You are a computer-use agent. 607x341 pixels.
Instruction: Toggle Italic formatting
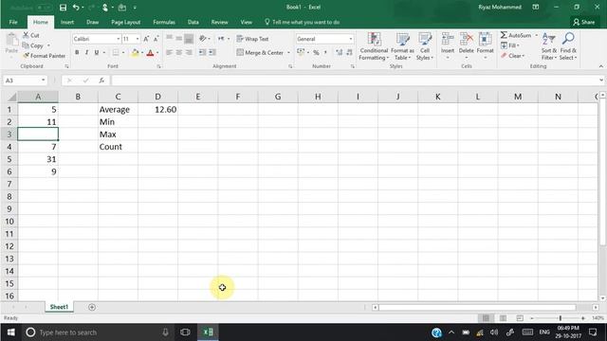tap(86, 52)
